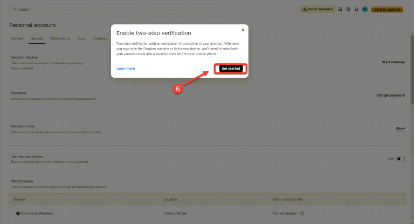
Task: Click the Current session text
Action: pyautogui.click(x=285, y=213)
